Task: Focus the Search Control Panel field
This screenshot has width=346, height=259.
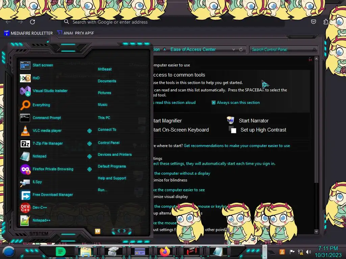Action: 284,50
